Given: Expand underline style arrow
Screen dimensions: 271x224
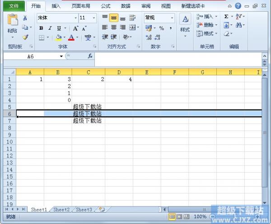Looking at the screenshot, I should pos(65,28).
